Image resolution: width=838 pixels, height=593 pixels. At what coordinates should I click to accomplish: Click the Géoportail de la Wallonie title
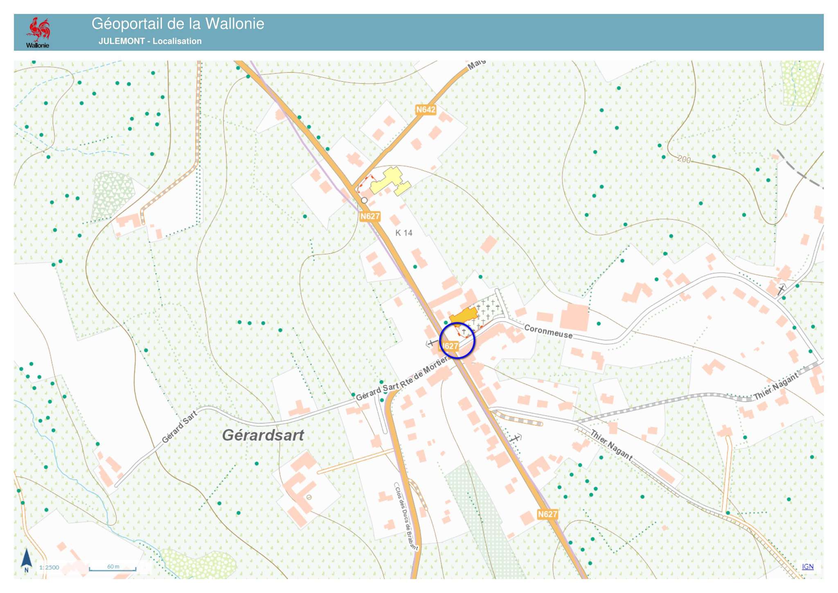[x=178, y=24]
